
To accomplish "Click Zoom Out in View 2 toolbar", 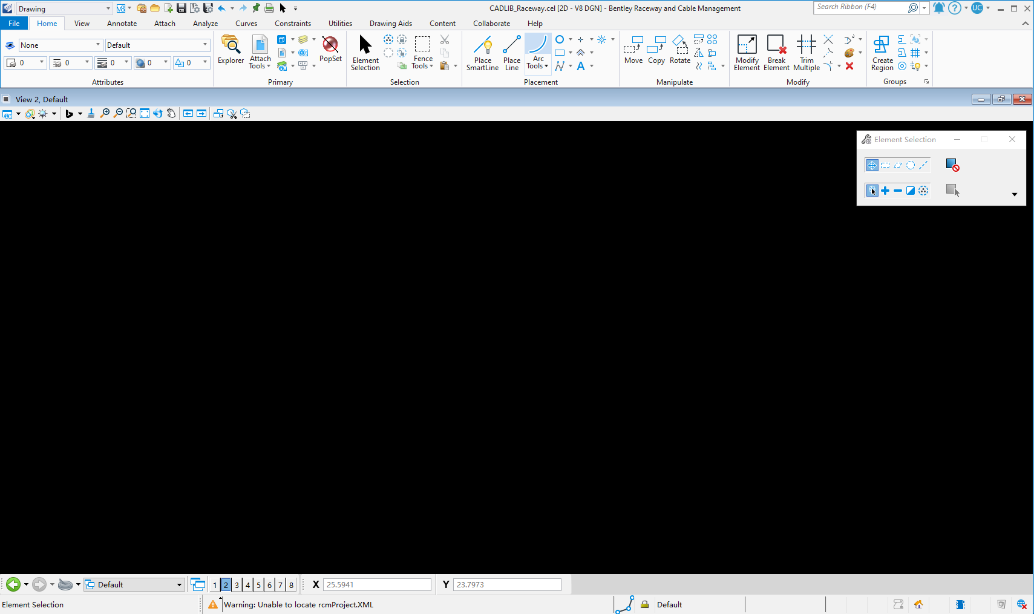I will pos(118,113).
